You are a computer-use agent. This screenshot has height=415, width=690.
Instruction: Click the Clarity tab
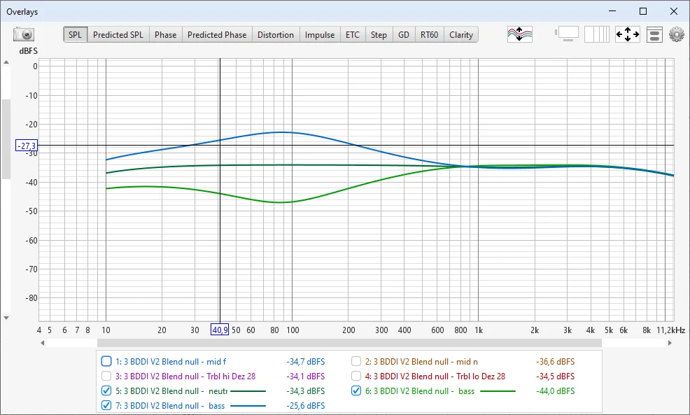click(460, 35)
